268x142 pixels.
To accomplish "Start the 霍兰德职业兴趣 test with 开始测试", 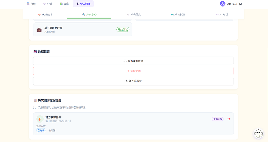I will click(123, 29).
